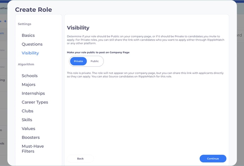Click the private role description text
This screenshot has height=166, width=244.
pos(145,75)
